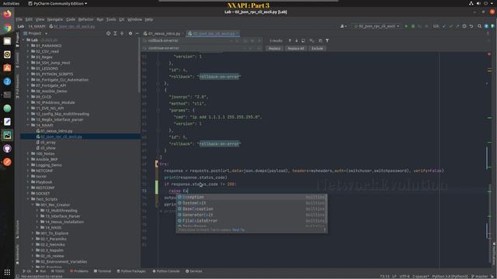Open Project panel gear options
The width and height of the screenshot is (497, 279).
tap(130, 33)
